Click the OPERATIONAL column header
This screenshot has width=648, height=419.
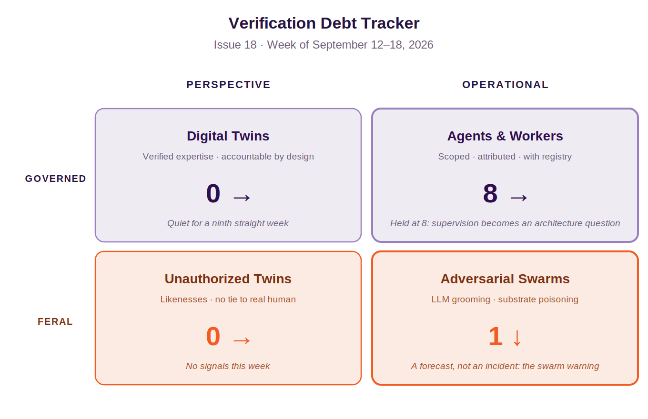click(x=505, y=85)
